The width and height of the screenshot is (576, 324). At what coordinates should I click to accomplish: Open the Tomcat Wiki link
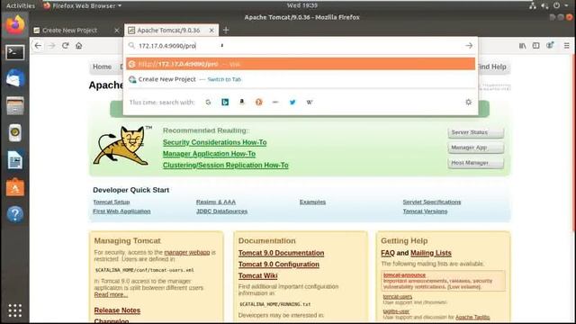click(x=258, y=276)
